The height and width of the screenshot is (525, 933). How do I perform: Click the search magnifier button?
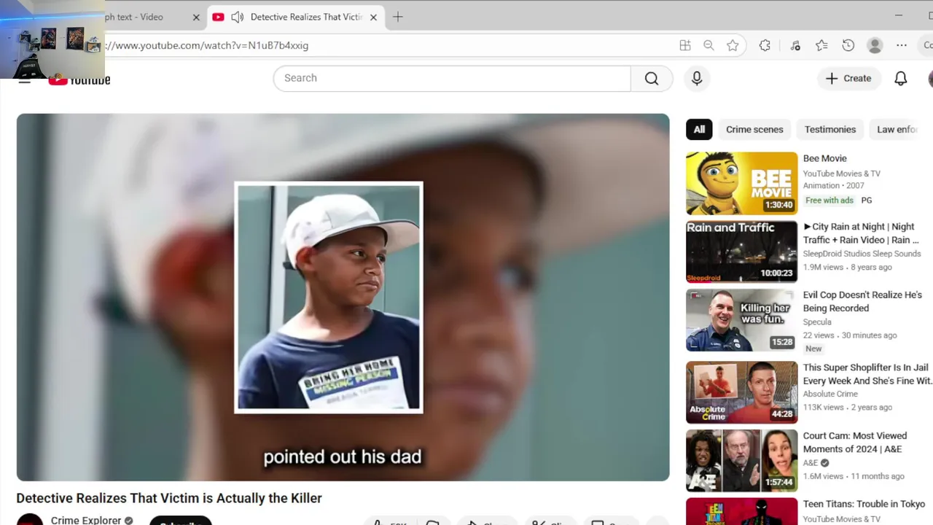[x=652, y=78]
